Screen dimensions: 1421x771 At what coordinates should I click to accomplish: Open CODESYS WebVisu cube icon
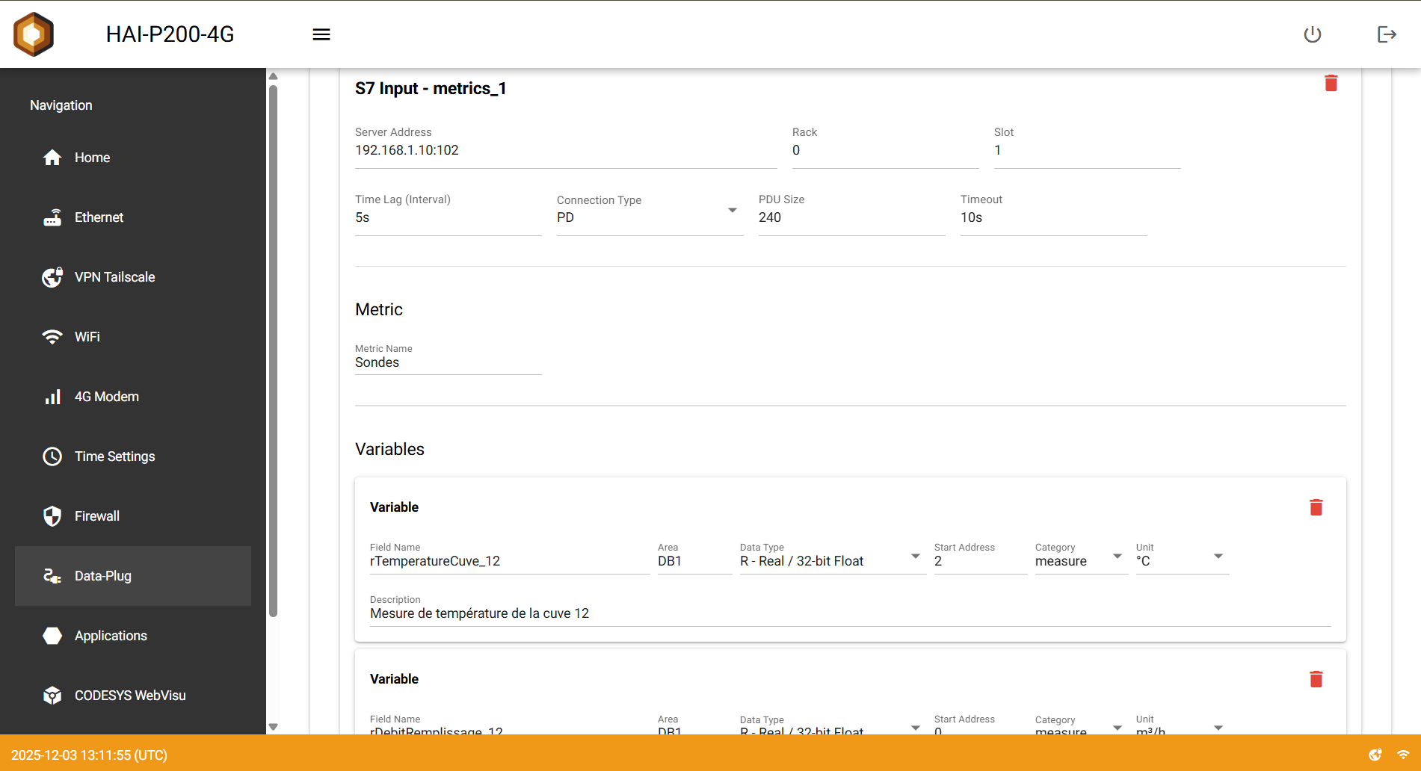click(x=52, y=695)
